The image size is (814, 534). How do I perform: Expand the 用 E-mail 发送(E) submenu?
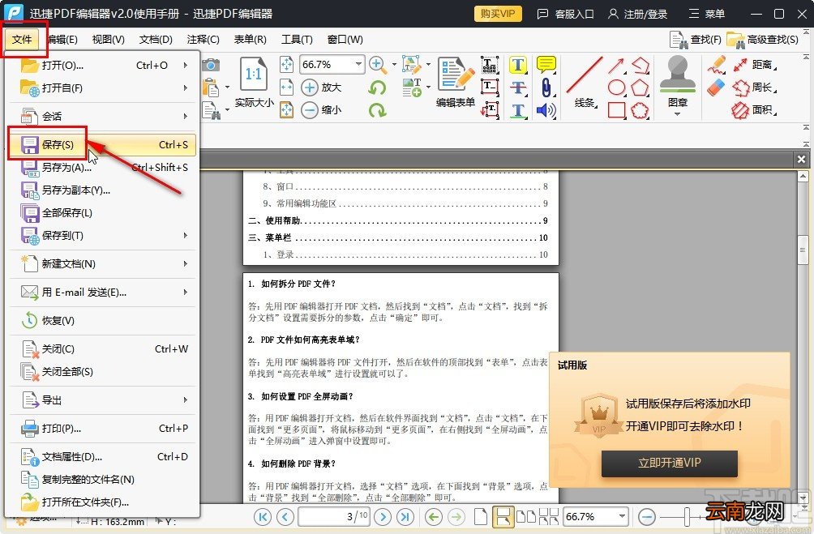tap(102, 293)
